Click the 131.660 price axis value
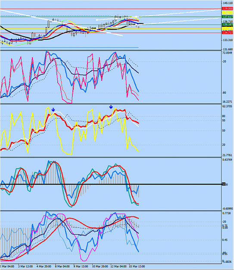Image resolution: width=234 pixels, height=270 pixels. pyautogui.click(x=228, y=49)
